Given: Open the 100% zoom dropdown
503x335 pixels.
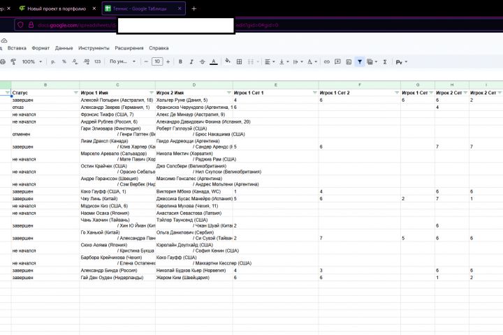Looking at the screenshot, I should click(x=31, y=62).
